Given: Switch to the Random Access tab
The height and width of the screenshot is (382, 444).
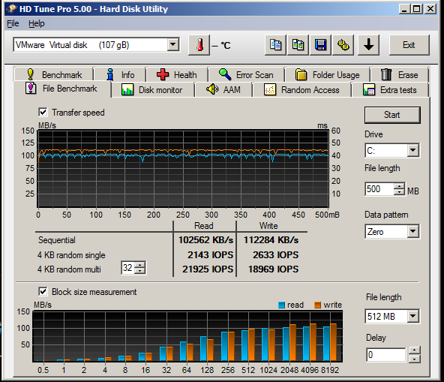Looking at the screenshot, I should (301, 90).
